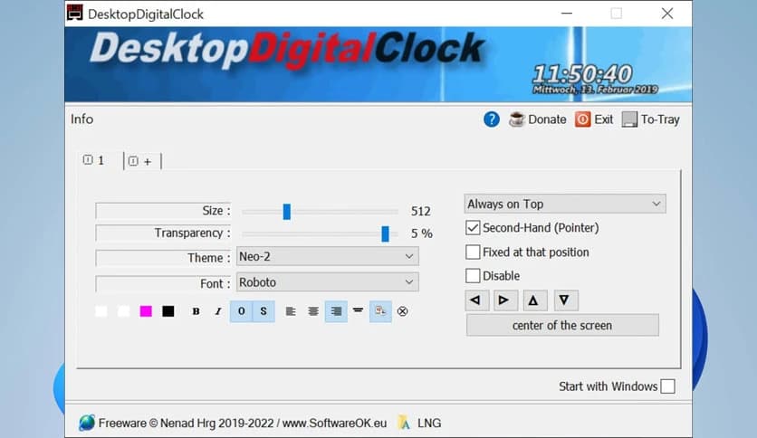
Task: Enable the Second-Hand (Pointer) checkbox
Action: click(473, 228)
